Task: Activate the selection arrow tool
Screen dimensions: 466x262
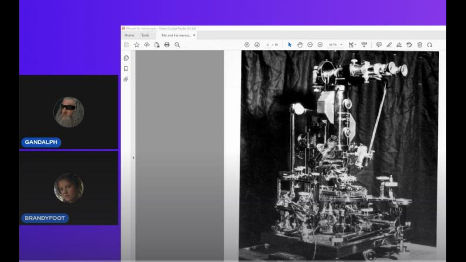Action: tap(290, 45)
